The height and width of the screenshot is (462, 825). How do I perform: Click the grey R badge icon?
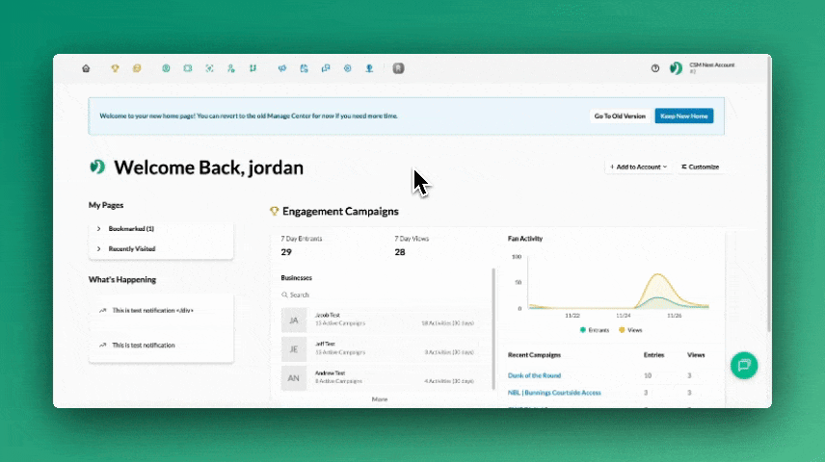pos(398,68)
